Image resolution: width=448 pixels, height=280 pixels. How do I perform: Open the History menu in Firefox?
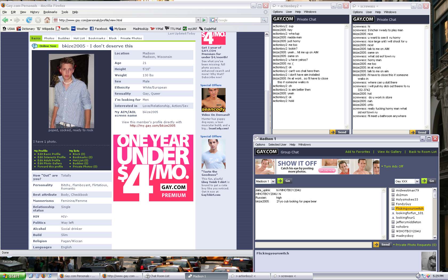coord(35,12)
